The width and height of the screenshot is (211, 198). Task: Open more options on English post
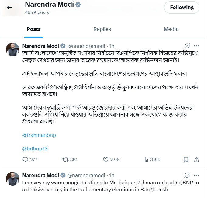(196, 175)
